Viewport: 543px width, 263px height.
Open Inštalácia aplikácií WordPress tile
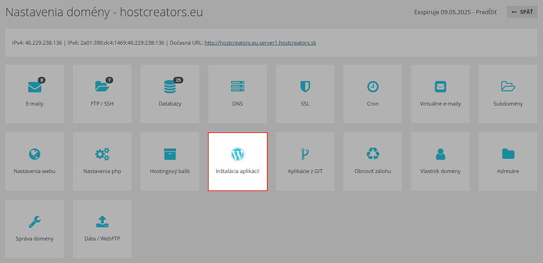[238, 161]
